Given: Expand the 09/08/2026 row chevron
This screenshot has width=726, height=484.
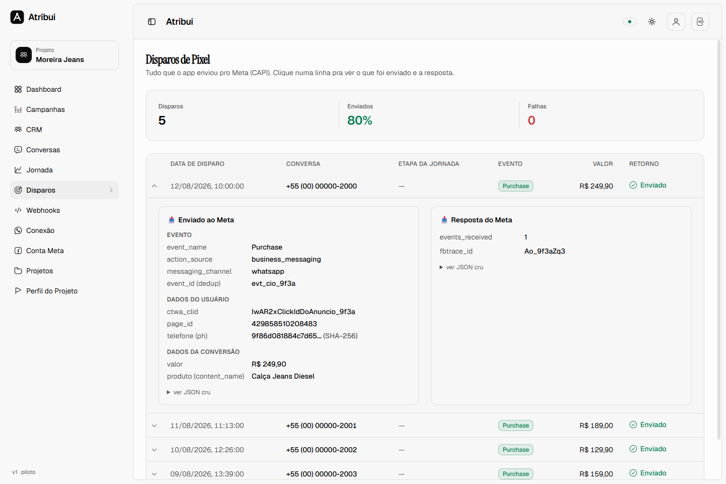Looking at the screenshot, I should click(x=154, y=474).
